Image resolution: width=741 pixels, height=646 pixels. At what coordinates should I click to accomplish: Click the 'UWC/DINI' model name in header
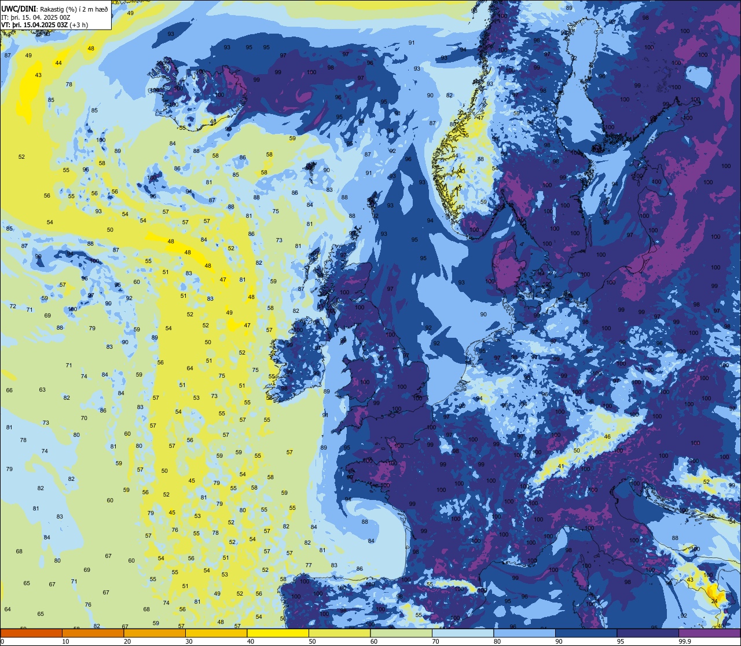[18, 8]
